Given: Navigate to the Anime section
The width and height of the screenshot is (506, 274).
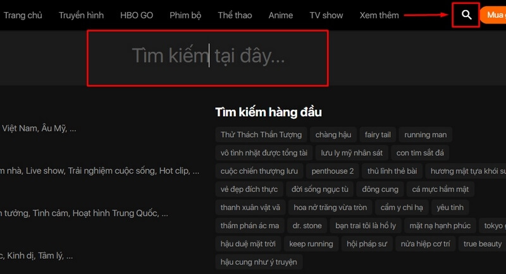Looking at the screenshot, I should pos(281,15).
